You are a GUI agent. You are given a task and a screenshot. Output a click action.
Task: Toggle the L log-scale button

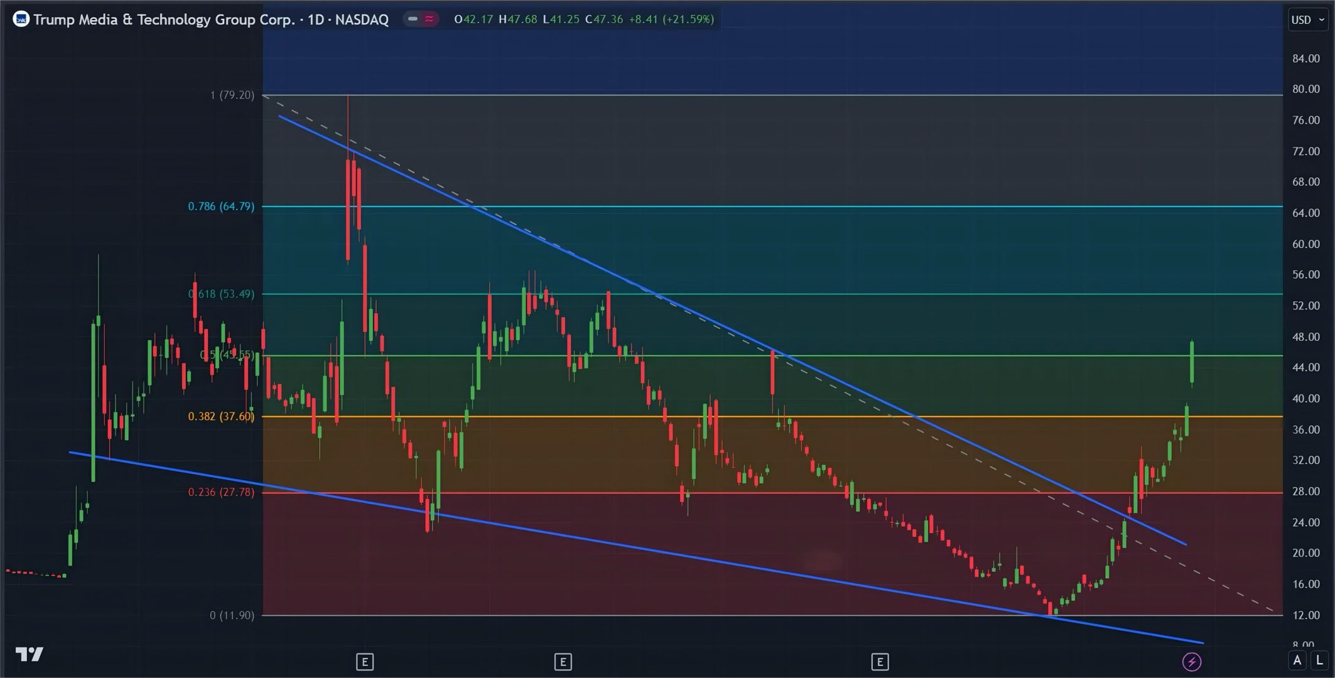1320,660
